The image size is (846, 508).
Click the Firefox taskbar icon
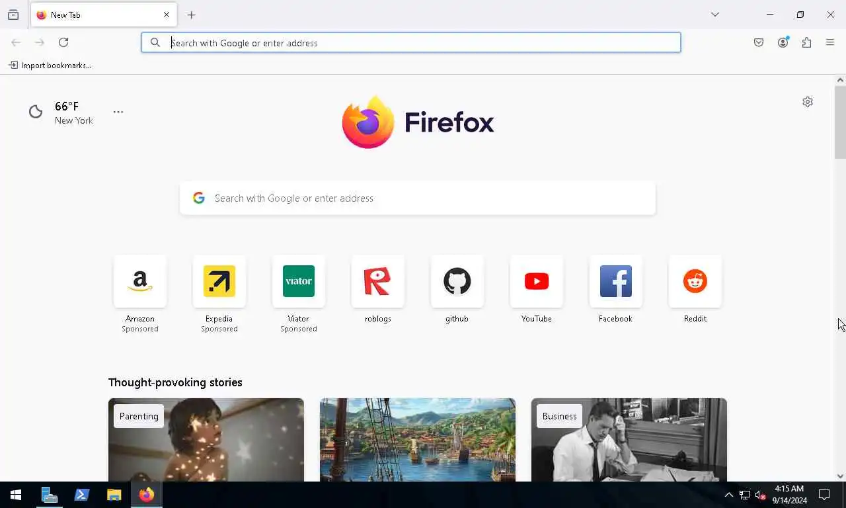(x=146, y=495)
